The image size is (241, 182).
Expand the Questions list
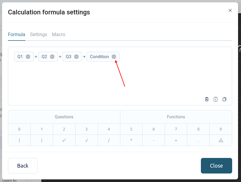point(64,117)
